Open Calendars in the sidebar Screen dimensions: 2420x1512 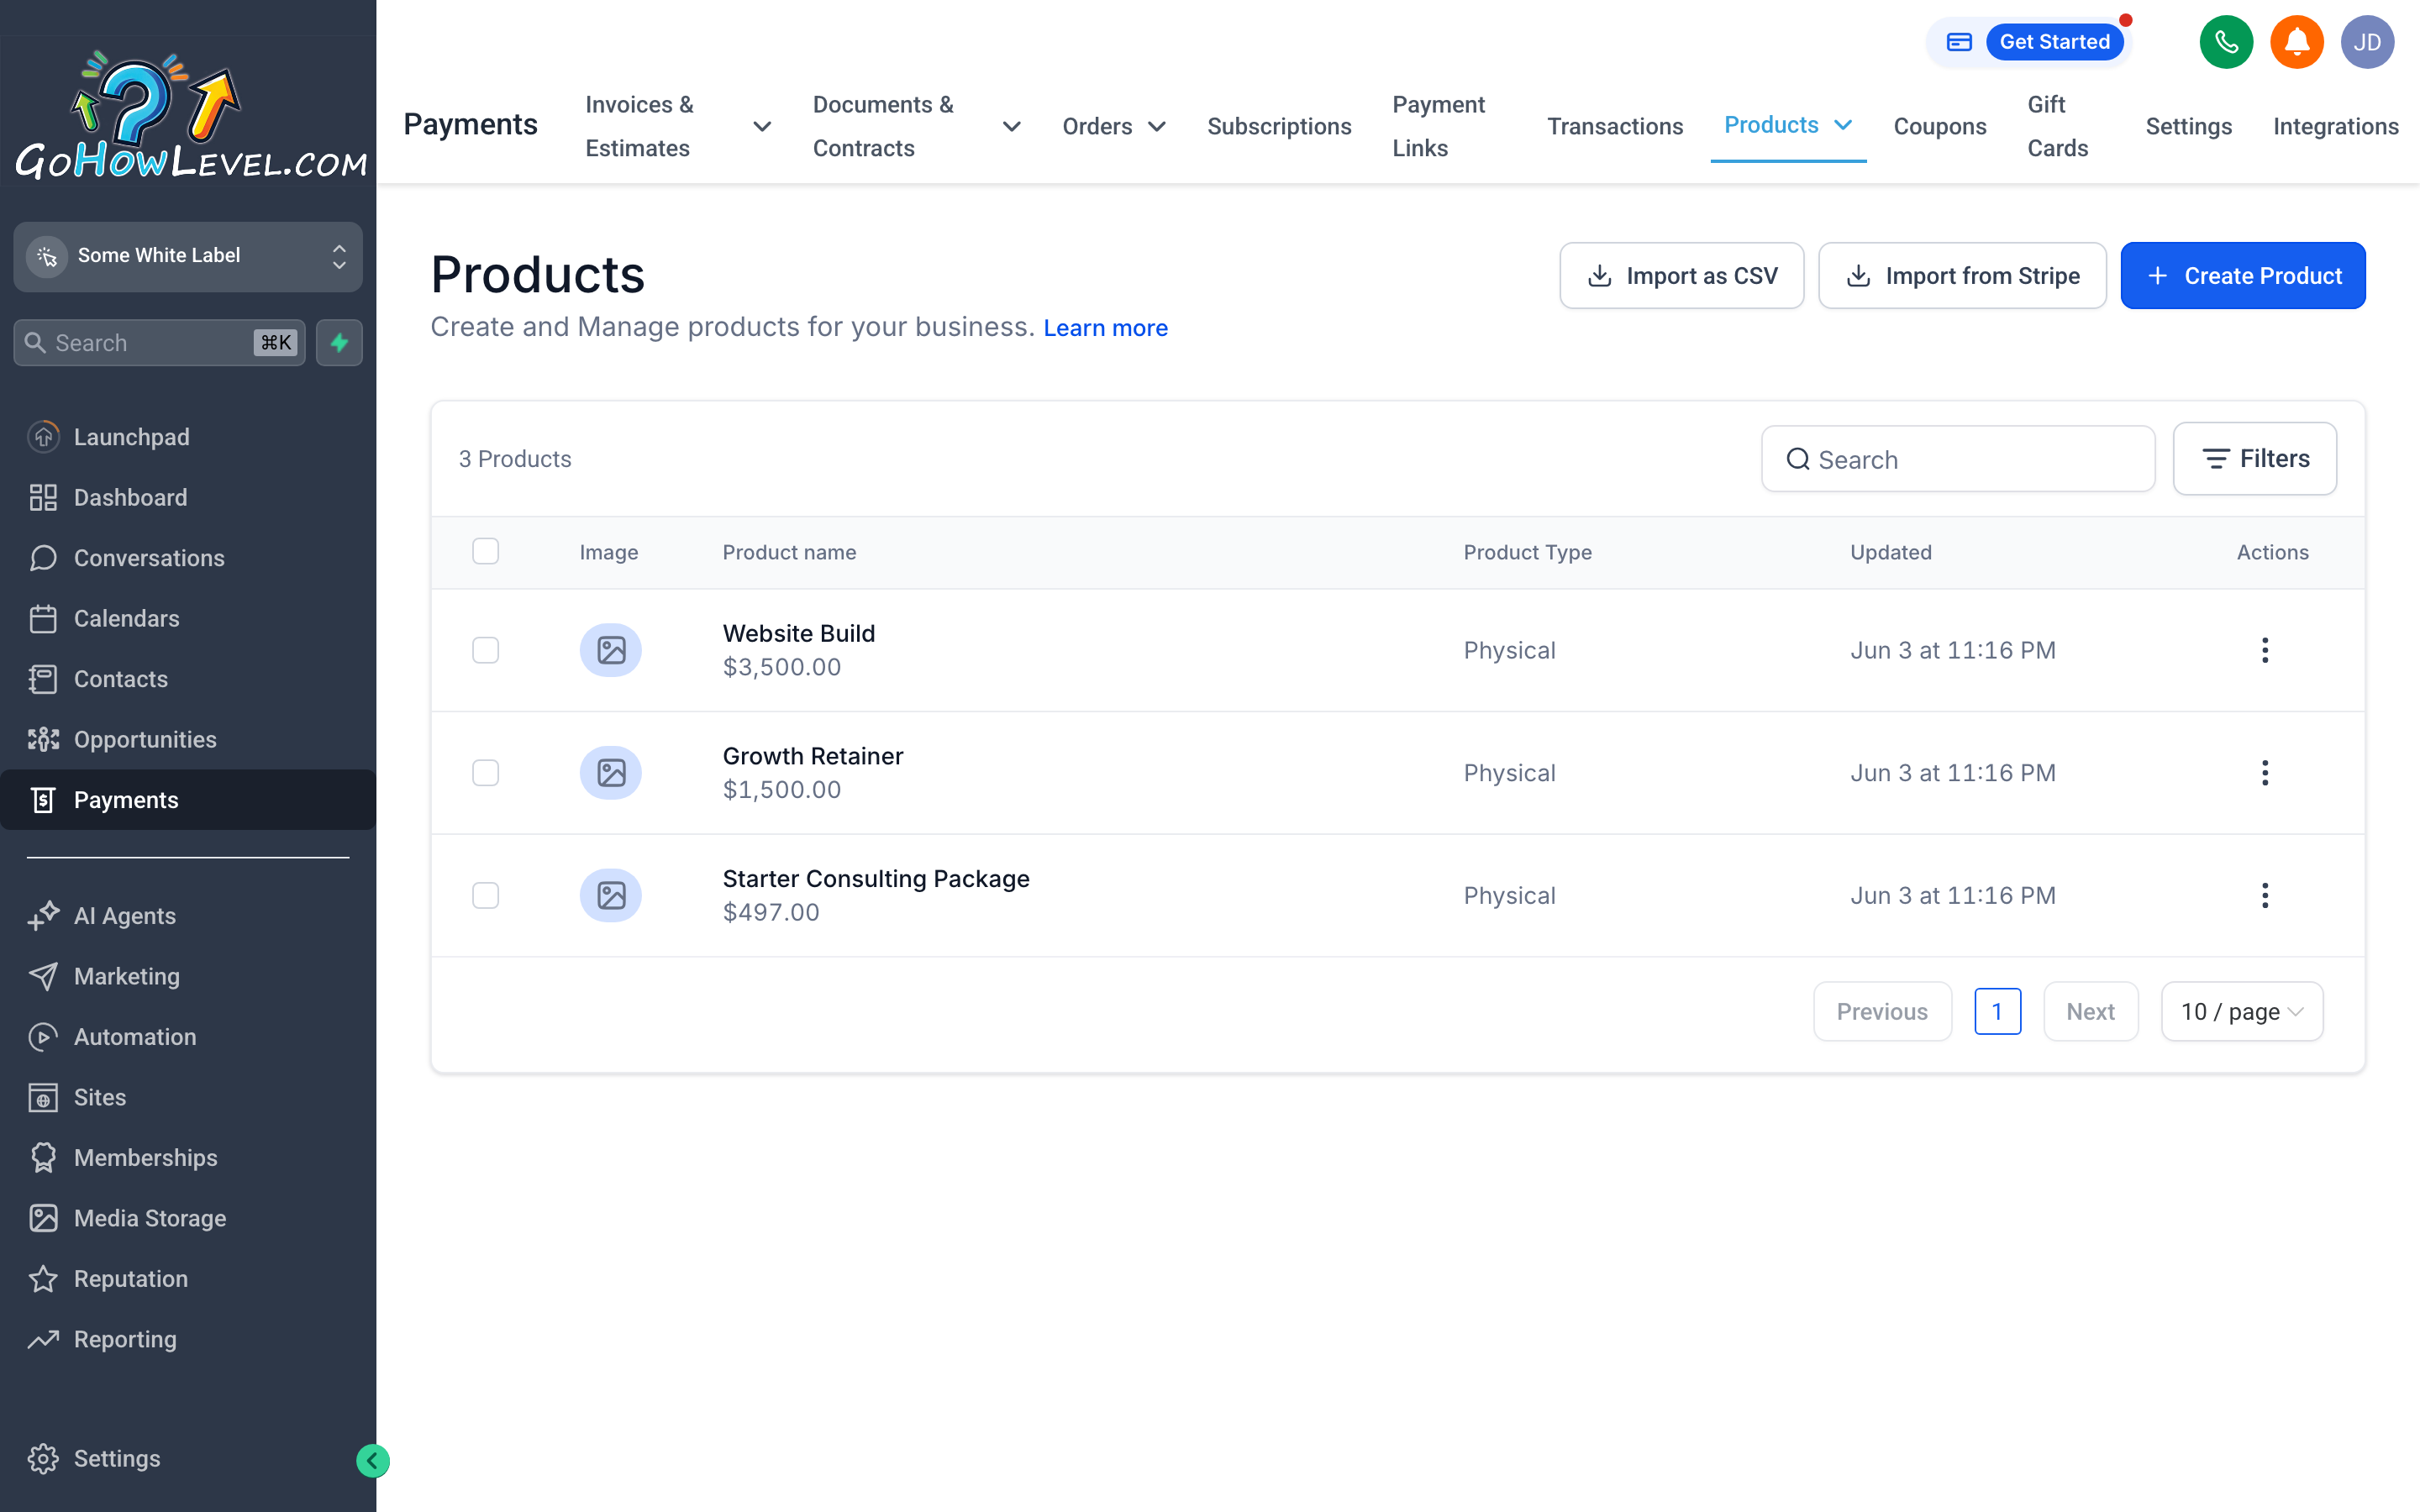point(188,618)
